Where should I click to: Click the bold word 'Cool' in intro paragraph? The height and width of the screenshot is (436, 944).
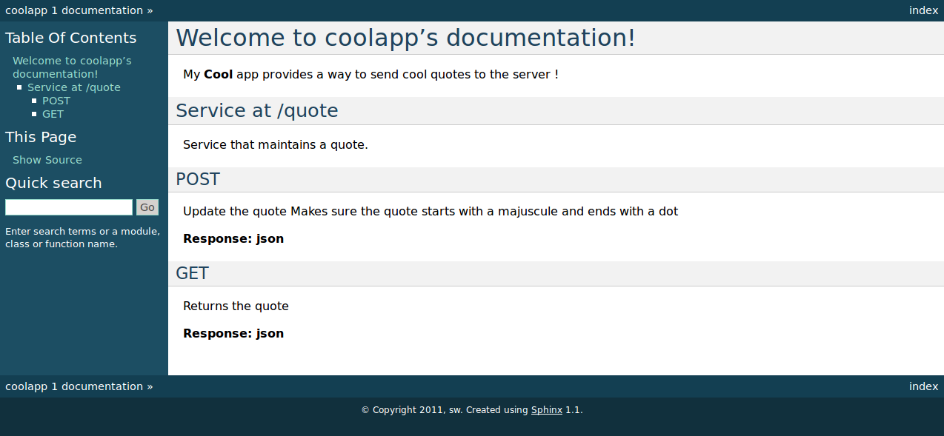pyautogui.click(x=219, y=75)
